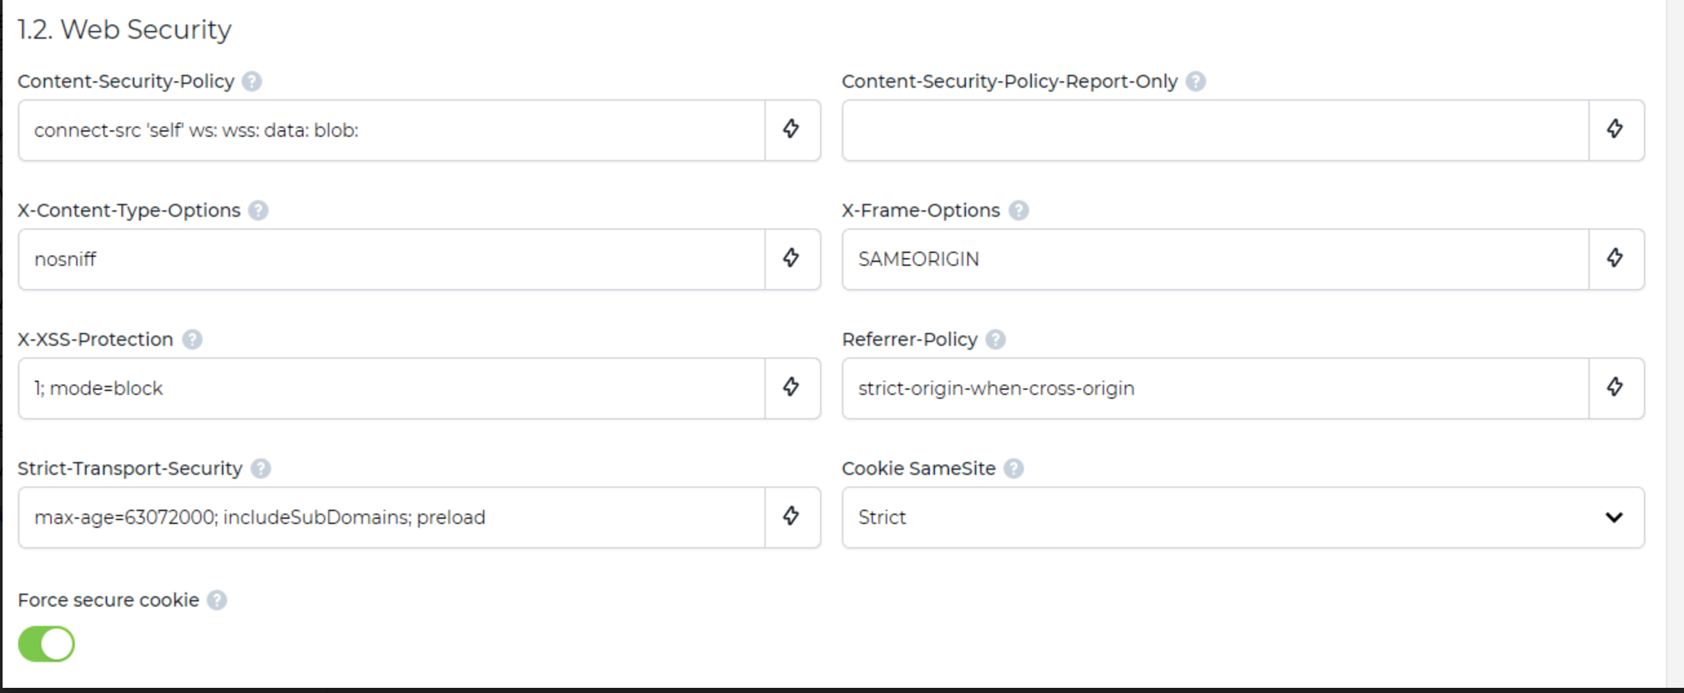The height and width of the screenshot is (693, 1684).
Task: Click help icon next to Strict-Transport-Security
Action: [261, 468]
